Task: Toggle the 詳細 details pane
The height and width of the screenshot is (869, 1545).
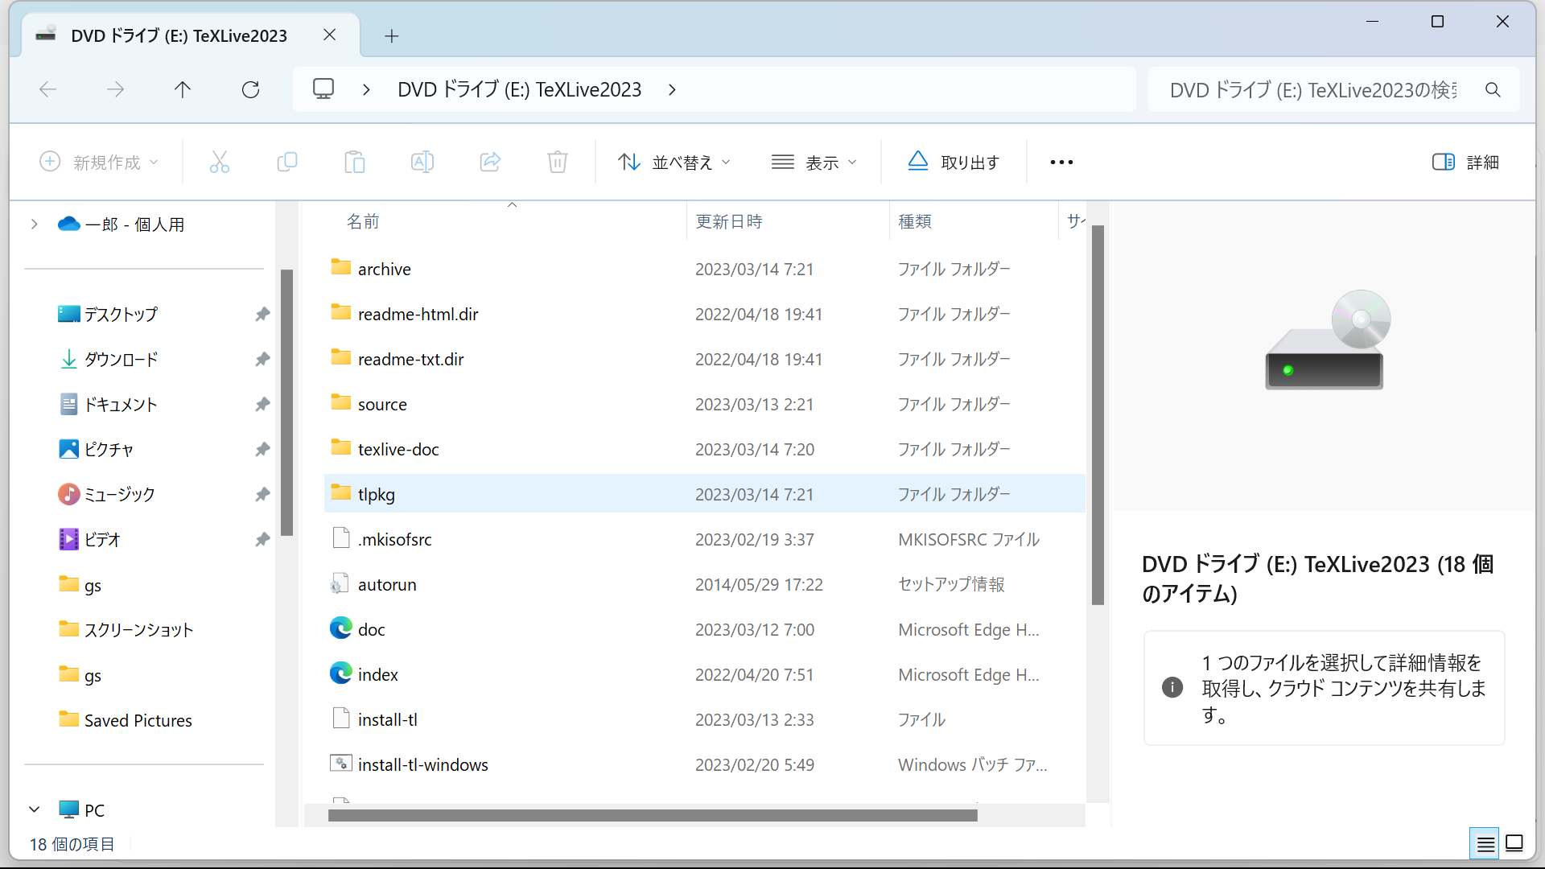Action: click(1465, 162)
